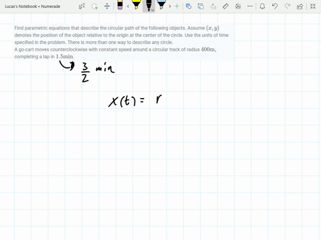The width and height of the screenshot is (321, 240).
Task: Click the Ink to Shape icon
Action: click(201, 6)
